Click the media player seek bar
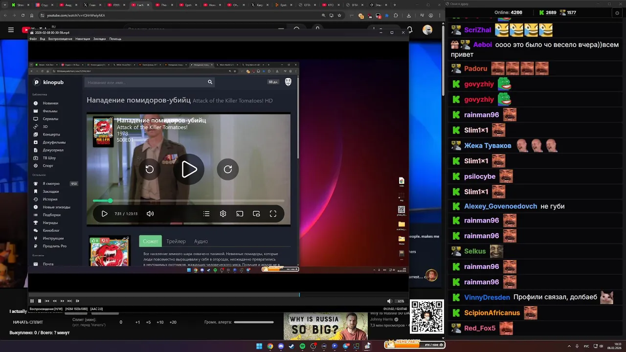The image size is (626, 352). (218, 295)
